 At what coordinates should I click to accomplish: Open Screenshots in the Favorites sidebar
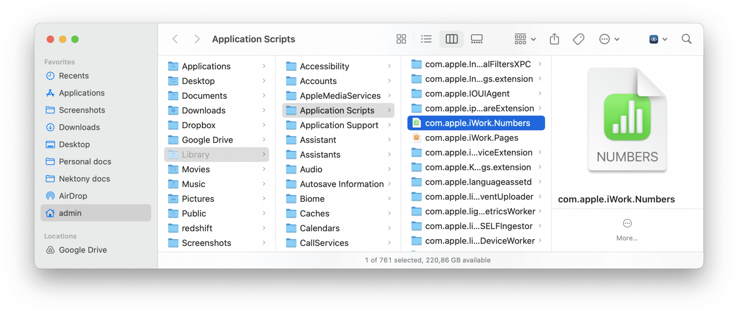pos(95,110)
